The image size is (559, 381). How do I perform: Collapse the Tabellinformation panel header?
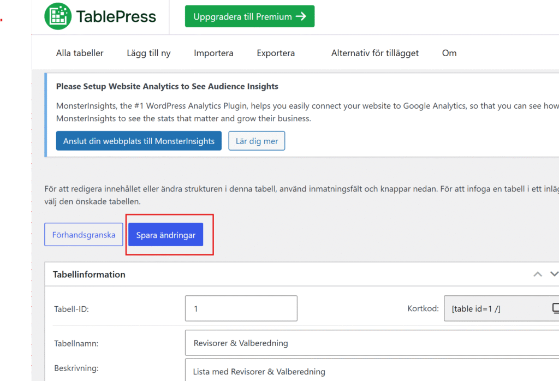(x=302, y=274)
